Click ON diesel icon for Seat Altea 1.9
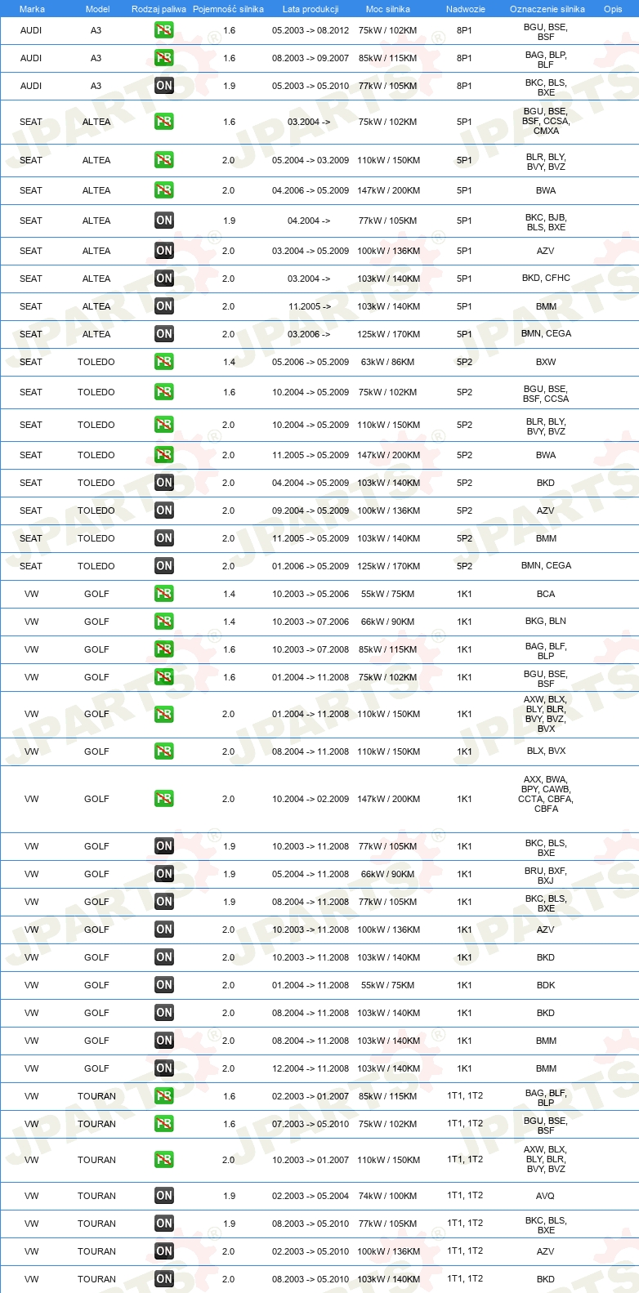The image size is (639, 1293). [164, 221]
